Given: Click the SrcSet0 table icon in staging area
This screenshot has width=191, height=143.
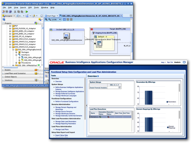Looking at the screenshot, I should coord(99,43).
